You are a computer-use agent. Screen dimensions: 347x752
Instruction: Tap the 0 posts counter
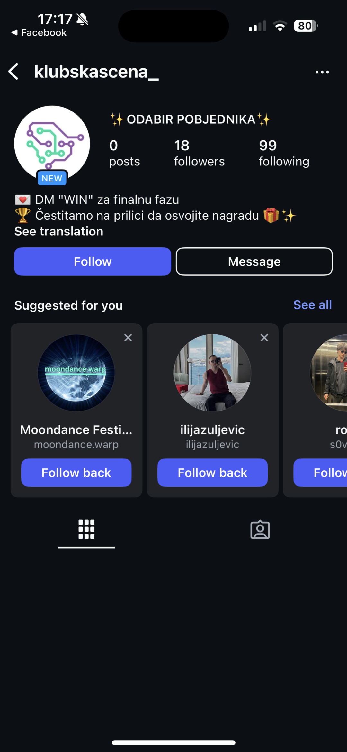[124, 153]
